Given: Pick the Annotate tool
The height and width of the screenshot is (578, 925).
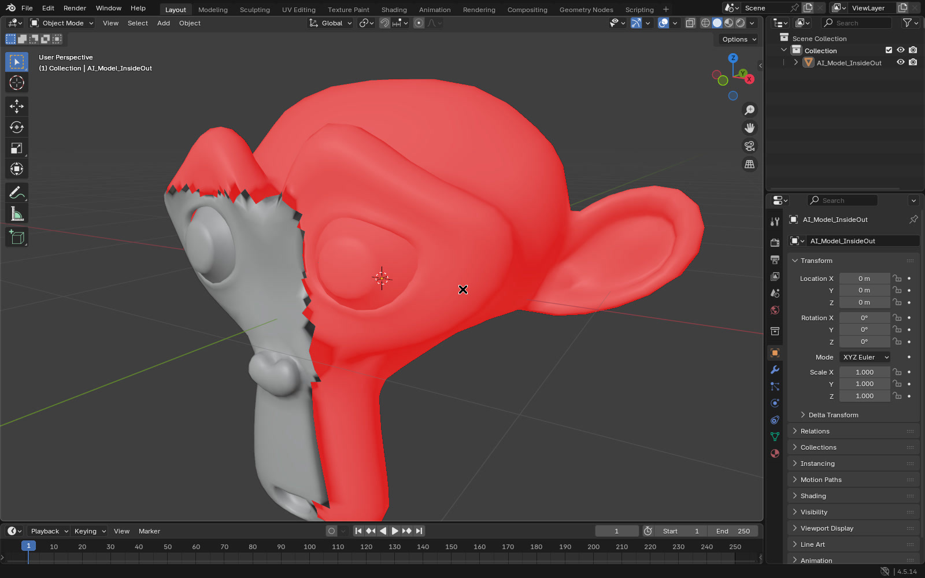Looking at the screenshot, I should click(x=17, y=192).
